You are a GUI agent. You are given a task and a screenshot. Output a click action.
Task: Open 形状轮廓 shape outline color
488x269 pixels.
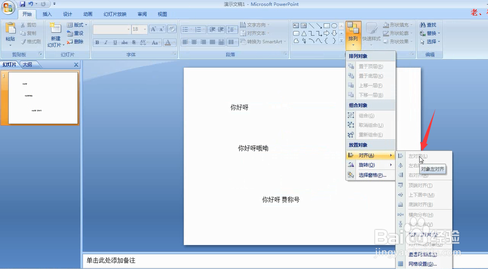click(x=398, y=33)
